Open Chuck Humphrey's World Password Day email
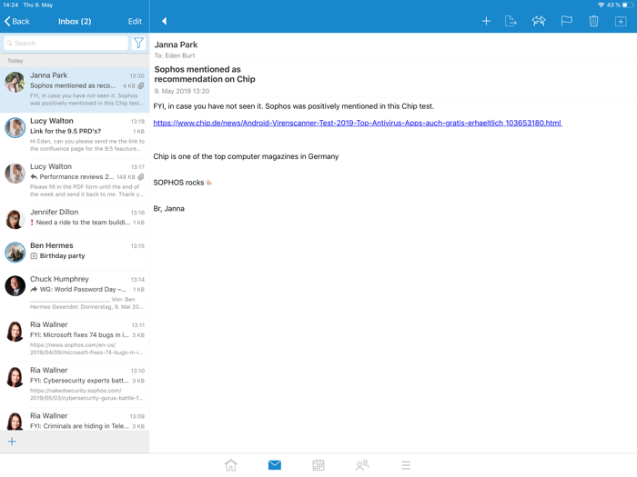 pos(75,293)
